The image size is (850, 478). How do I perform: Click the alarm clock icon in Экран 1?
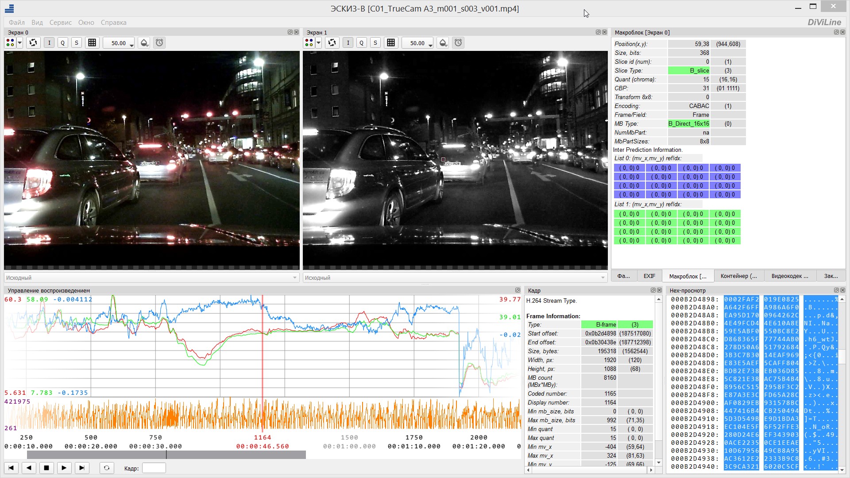click(x=458, y=43)
